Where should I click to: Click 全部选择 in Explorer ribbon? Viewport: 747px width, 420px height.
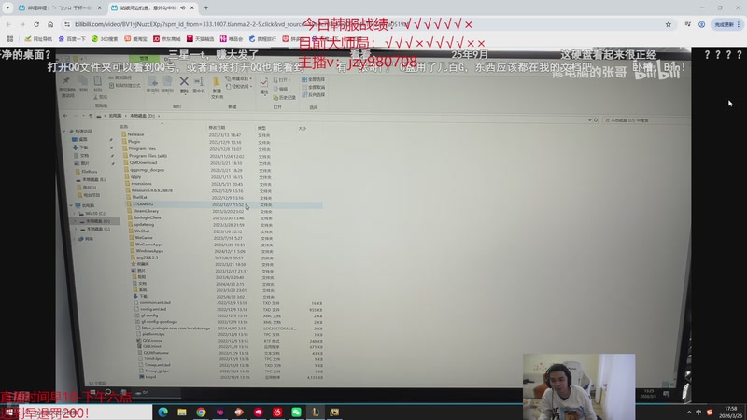click(314, 79)
